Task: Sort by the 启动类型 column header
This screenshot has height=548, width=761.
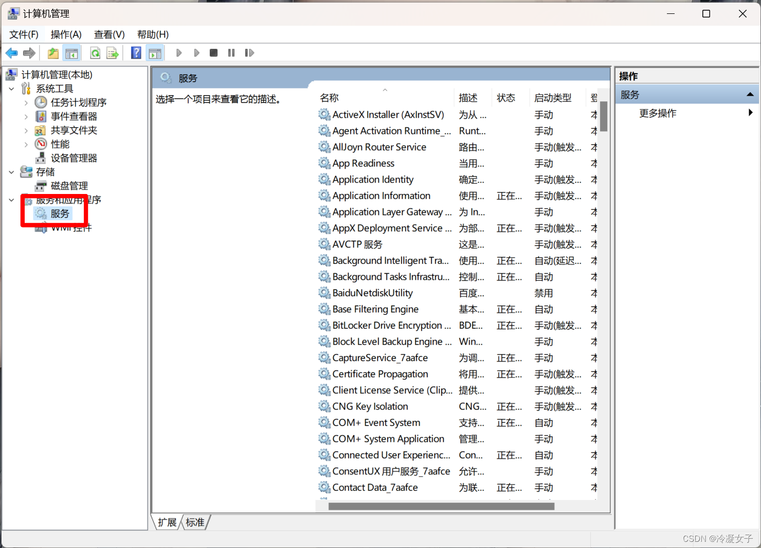Action: 557,98
